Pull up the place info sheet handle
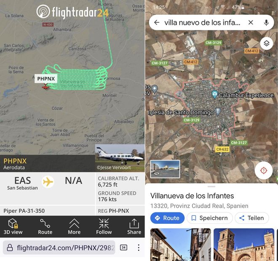This screenshot has height=261, width=278. (x=211, y=187)
